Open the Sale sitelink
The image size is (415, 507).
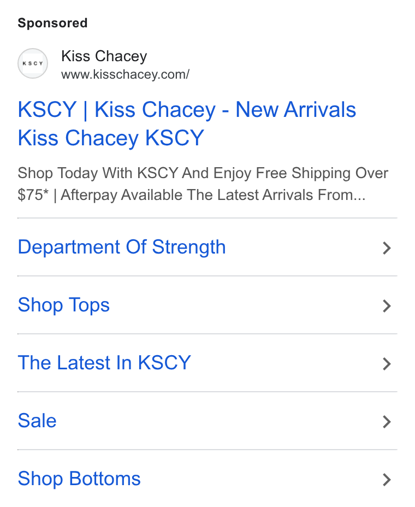point(37,421)
